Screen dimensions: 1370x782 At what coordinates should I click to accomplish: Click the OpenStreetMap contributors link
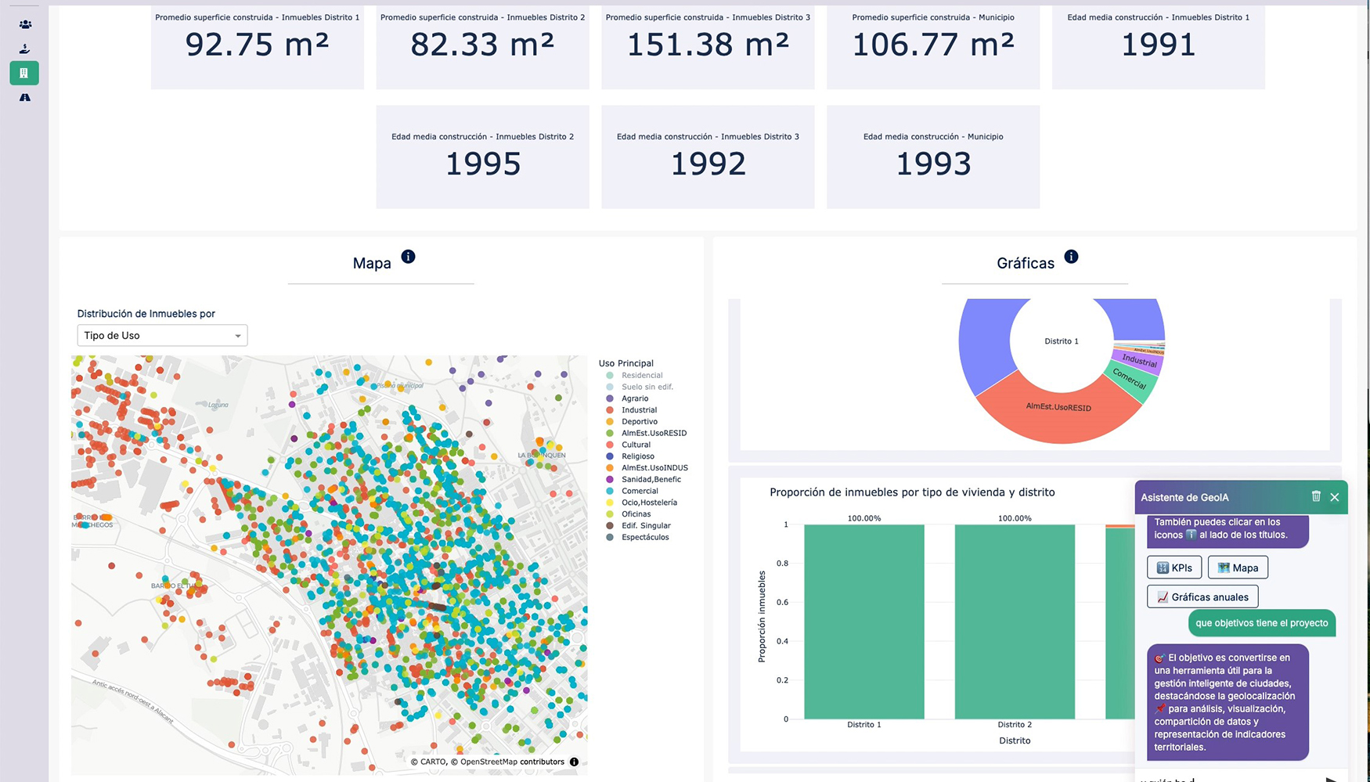click(x=511, y=762)
